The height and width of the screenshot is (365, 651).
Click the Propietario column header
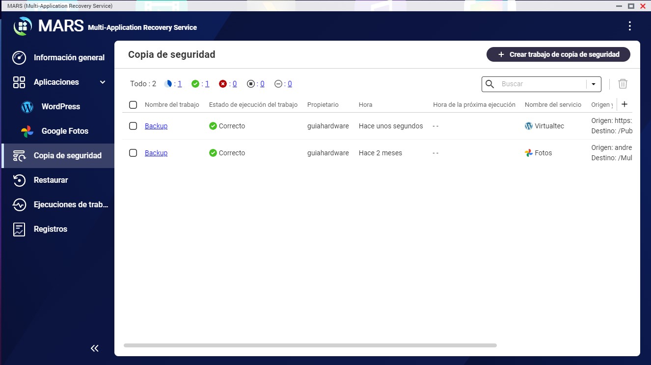[323, 105]
